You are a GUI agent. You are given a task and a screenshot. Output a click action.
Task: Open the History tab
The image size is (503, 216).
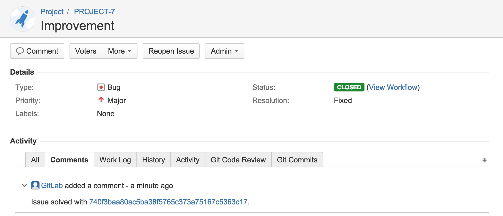click(153, 160)
